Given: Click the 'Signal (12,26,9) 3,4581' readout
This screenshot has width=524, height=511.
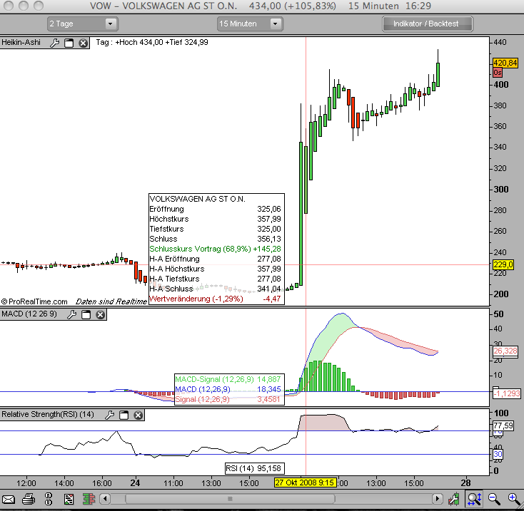Looking at the screenshot, I should 228,399.
